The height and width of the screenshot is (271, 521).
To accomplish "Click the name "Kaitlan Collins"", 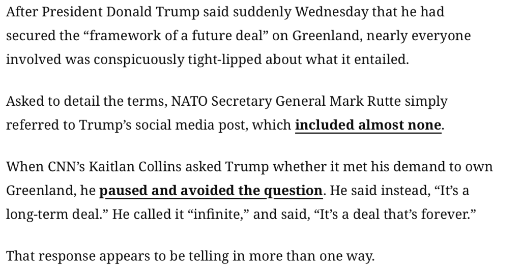I will click(x=142, y=167).
